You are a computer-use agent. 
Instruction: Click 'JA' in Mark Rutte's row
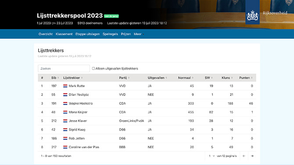(x=150, y=86)
